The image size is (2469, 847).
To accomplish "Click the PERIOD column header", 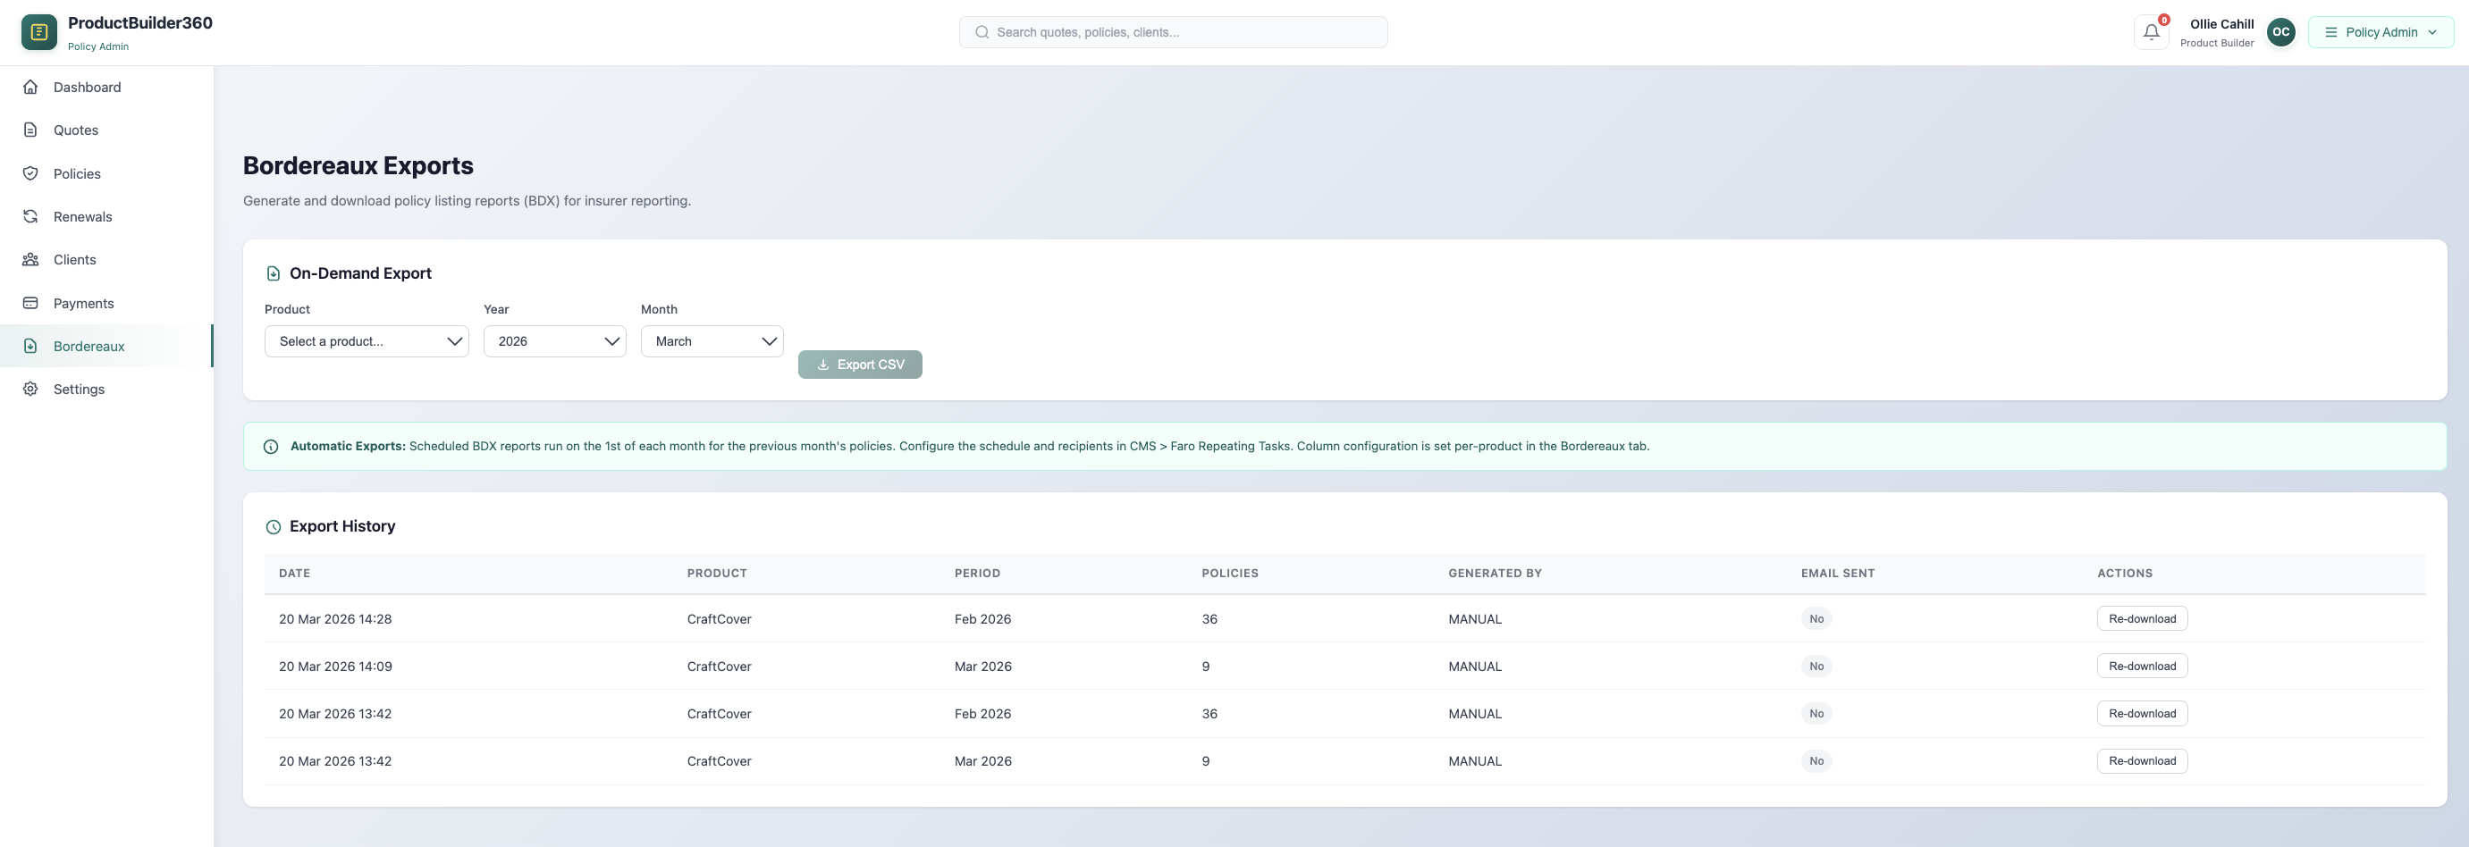I will point(977,573).
